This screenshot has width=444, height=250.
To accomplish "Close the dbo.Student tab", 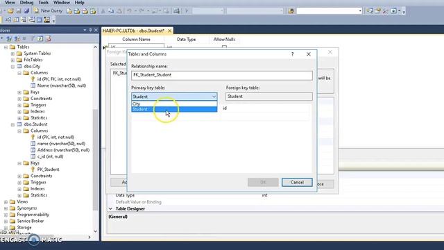I will (169, 31).
